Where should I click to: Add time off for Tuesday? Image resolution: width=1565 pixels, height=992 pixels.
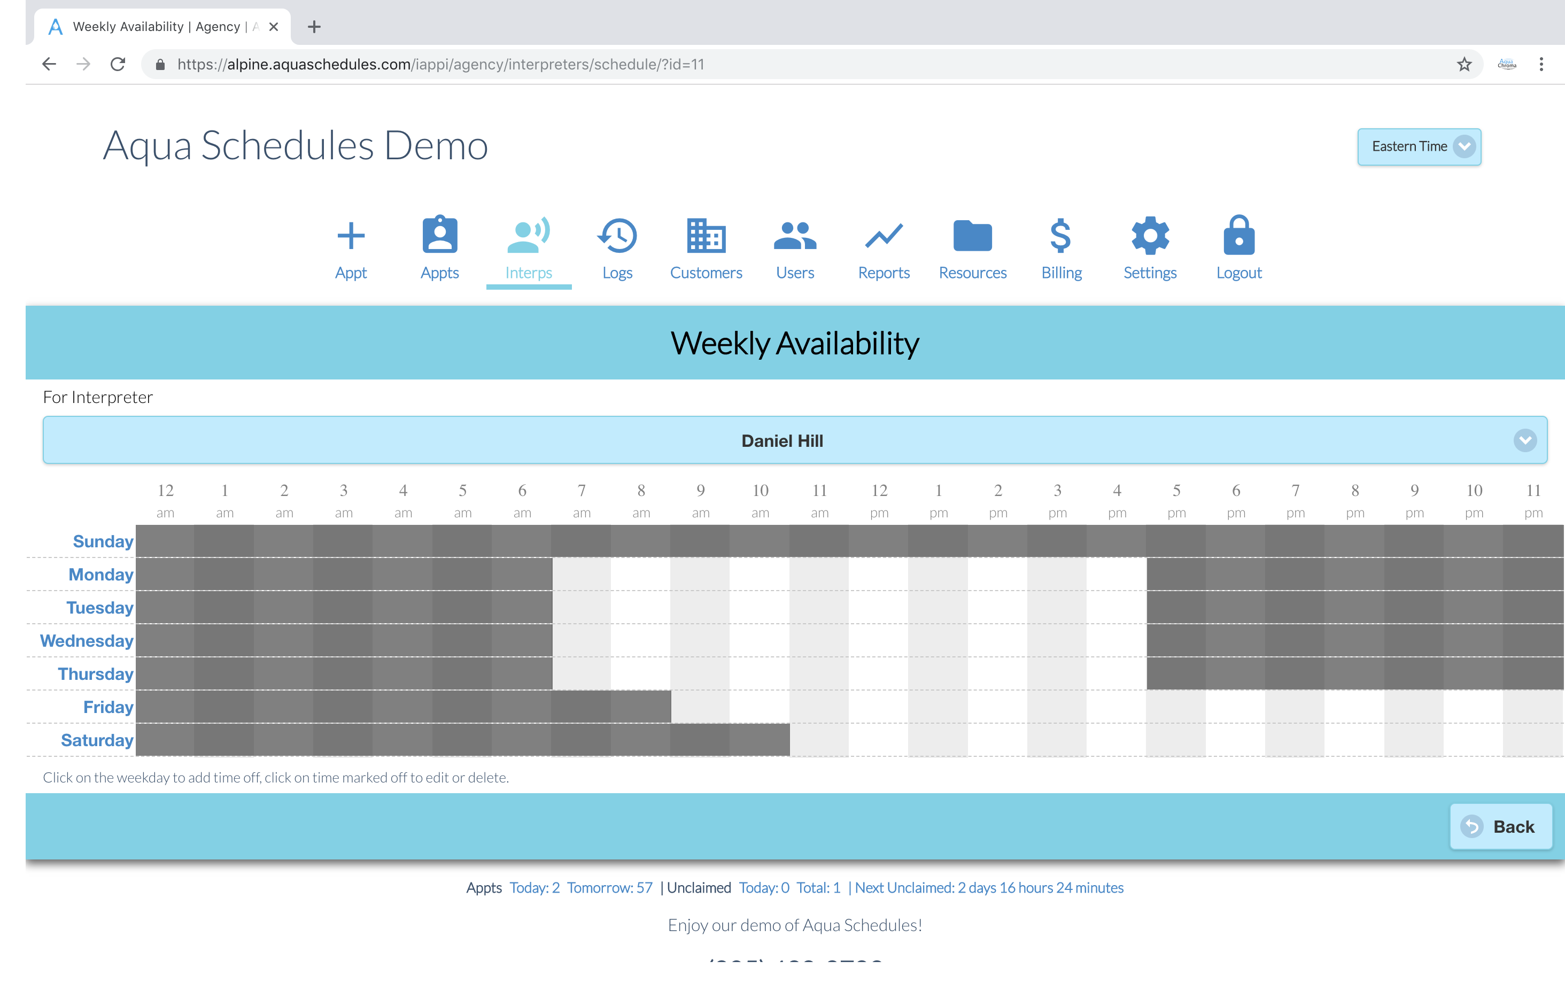(99, 607)
